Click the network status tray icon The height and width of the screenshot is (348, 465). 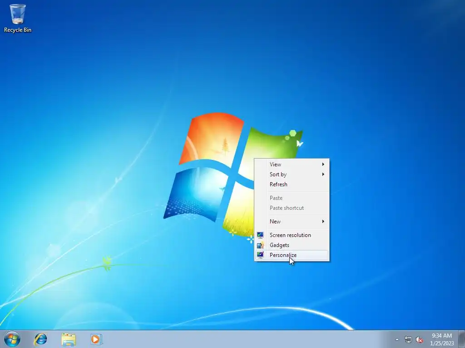tap(408, 340)
